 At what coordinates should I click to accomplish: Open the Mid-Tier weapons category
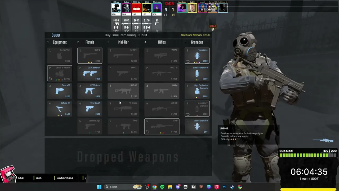point(123,42)
